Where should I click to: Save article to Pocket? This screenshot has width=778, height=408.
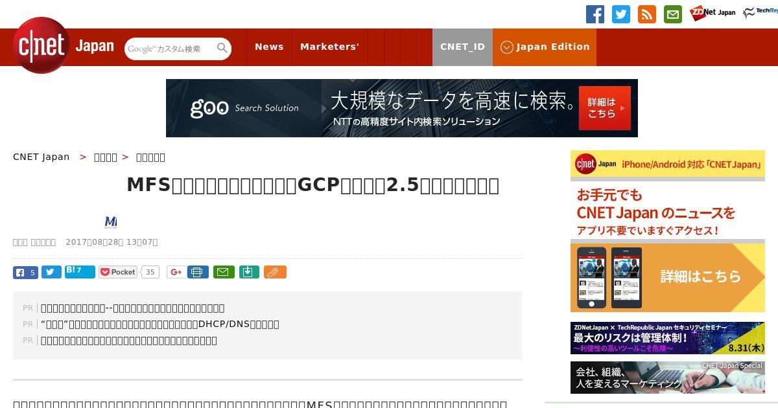(118, 272)
